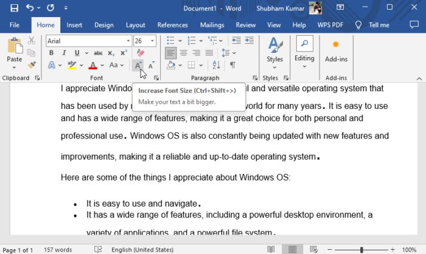The height and width of the screenshot is (254, 426).
Task: Cut selection with scissors icon
Action: coord(32,41)
